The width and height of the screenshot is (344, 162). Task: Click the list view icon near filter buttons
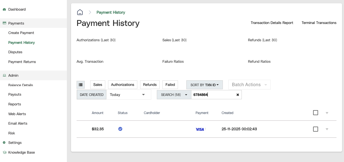point(80,84)
